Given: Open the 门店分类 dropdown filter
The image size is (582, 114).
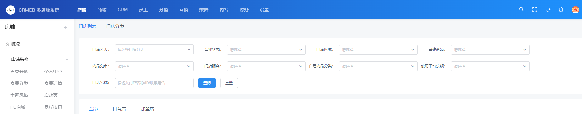Looking at the screenshot, I should (x=154, y=49).
